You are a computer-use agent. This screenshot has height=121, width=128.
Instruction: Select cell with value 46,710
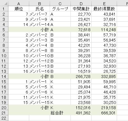click(104, 87)
